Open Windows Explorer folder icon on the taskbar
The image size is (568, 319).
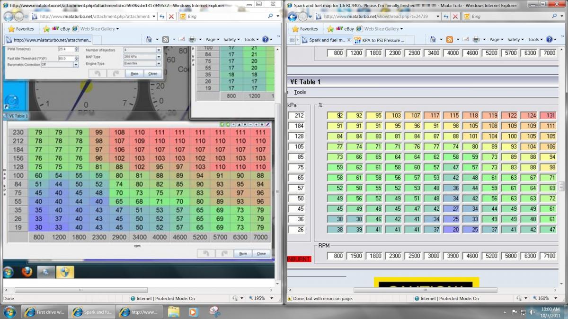pyautogui.click(x=174, y=312)
